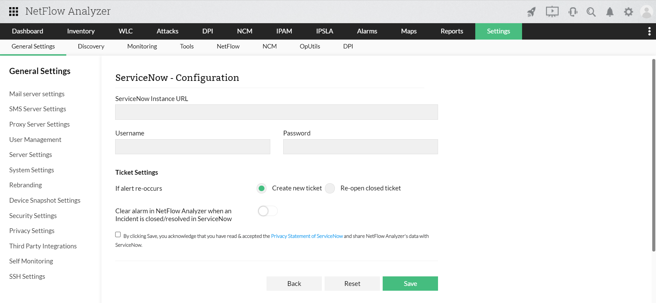Enable the clear alarm toggle switch
The width and height of the screenshot is (656, 303).
pyautogui.click(x=268, y=211)
